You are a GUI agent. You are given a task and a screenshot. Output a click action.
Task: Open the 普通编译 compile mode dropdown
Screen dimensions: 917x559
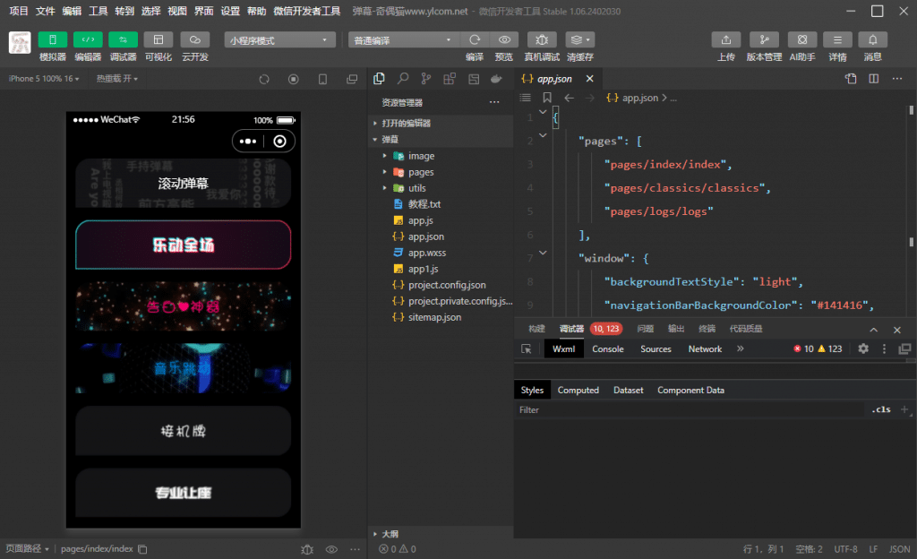pyautogui.click(x=402, y=39)
